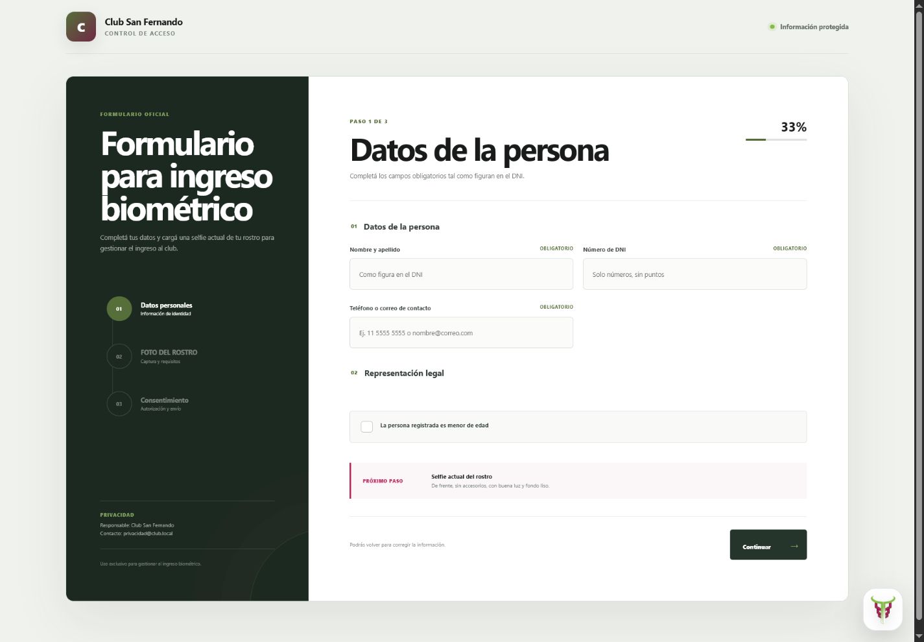The width and height of the screenshot is (924, 642).
Task: Click the Selfie actual del rostro text
Action: tap(462, 477)
